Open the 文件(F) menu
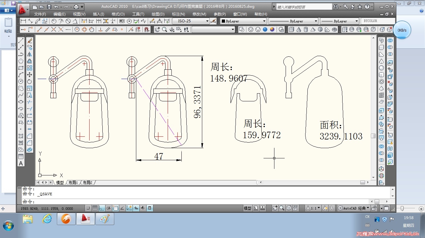Screen dimensions: 425x238 tap(40, 14)
